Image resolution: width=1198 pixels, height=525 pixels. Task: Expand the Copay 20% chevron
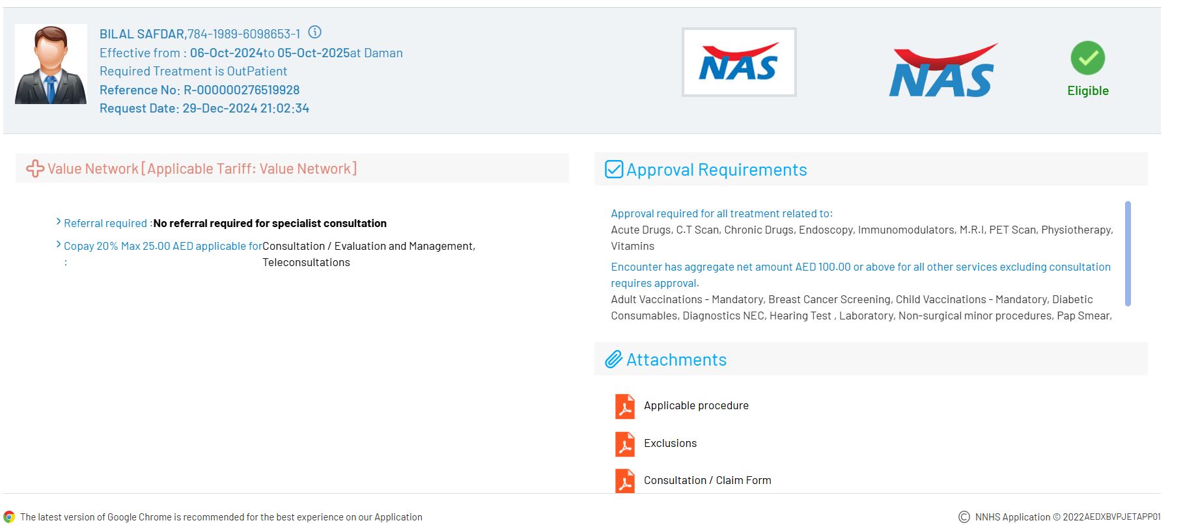(59, 245)
